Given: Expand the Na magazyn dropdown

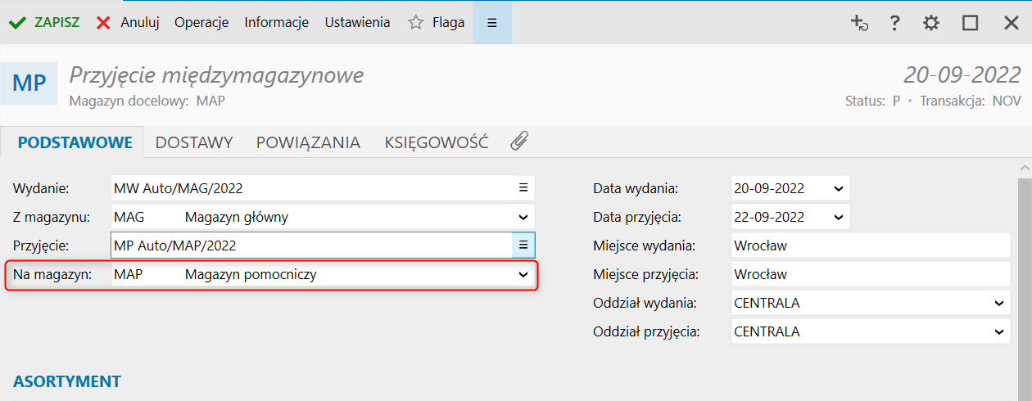Looking at the screenshot, I should click(x=523, y=275).
